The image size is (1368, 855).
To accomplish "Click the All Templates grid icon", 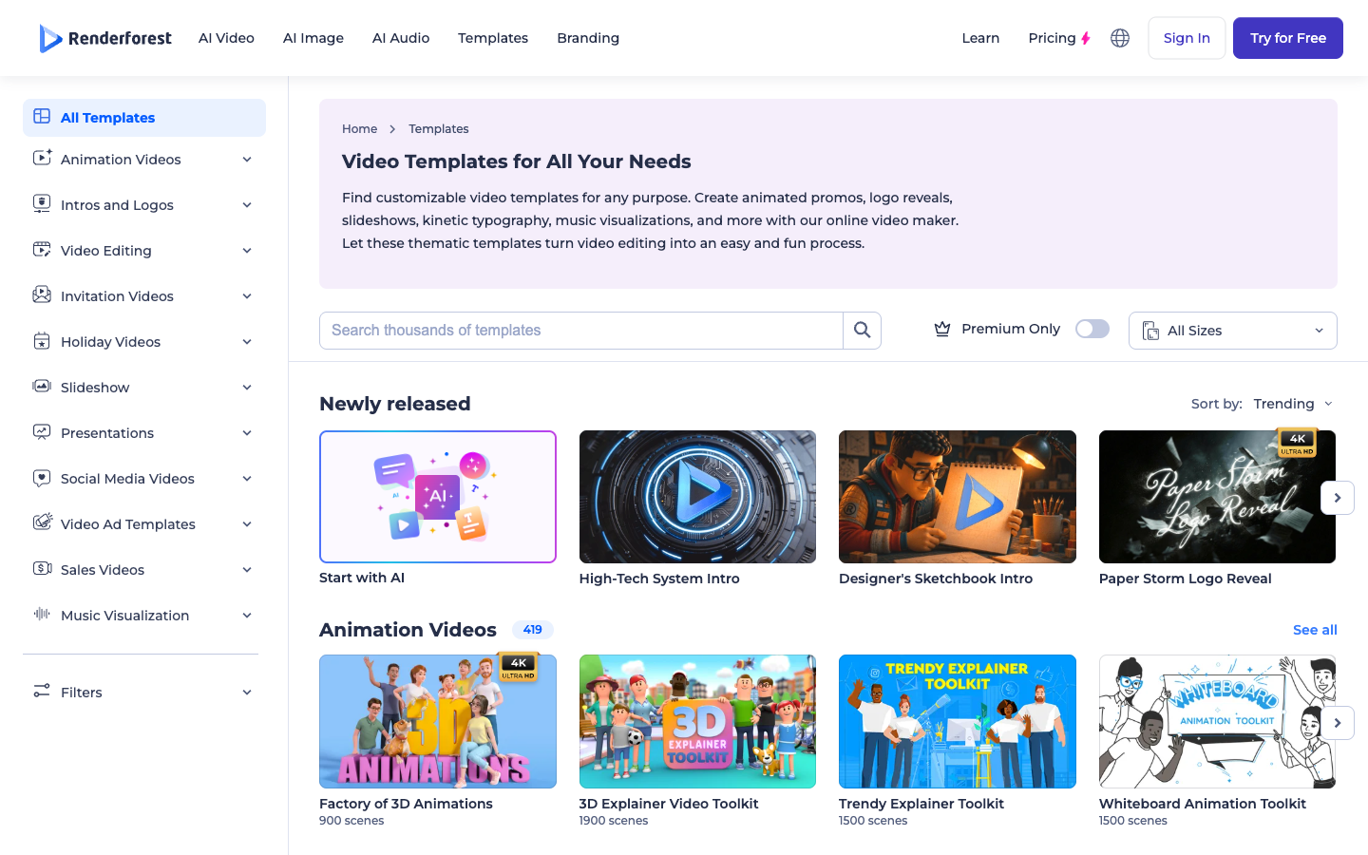I will (42, 117).
